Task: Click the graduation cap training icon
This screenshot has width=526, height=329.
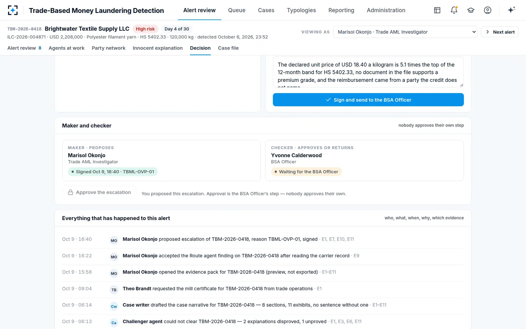Action: (x=471, y=10)
